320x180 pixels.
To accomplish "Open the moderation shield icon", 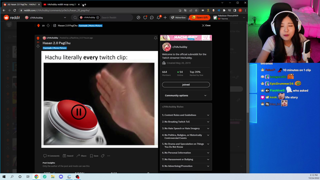I will pyautogui.click(x=145, y=17).
